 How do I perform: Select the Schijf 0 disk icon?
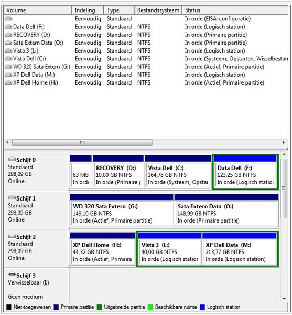click(12, 159)
